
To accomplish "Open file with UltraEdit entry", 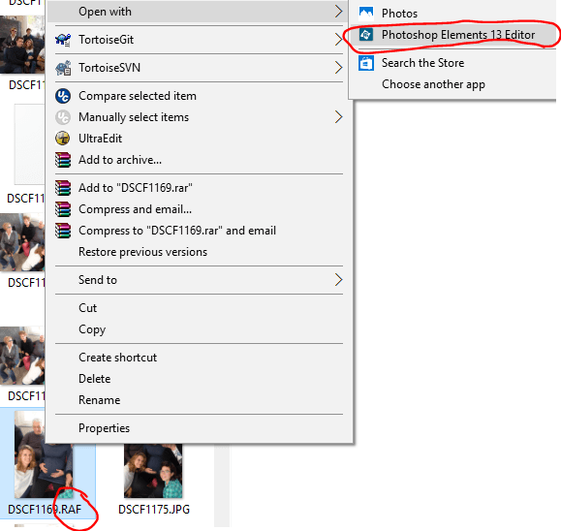I will (x=199, y=139).
